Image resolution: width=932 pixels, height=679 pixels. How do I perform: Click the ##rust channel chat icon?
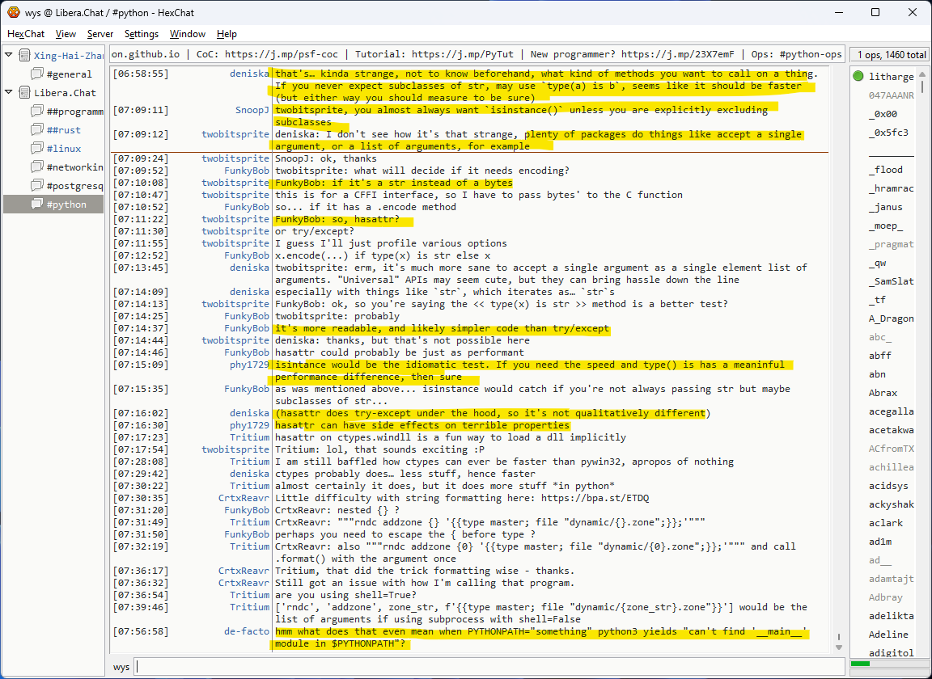(36, 130)
